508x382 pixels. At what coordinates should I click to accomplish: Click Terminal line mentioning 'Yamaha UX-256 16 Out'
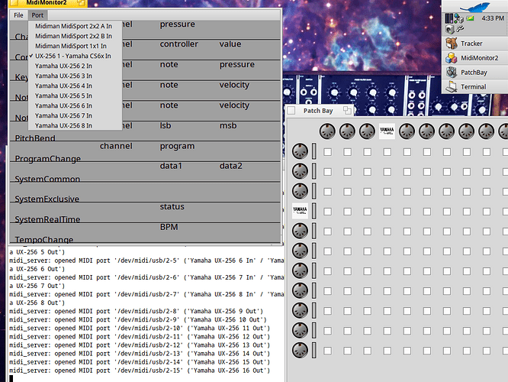pos(140,371)
